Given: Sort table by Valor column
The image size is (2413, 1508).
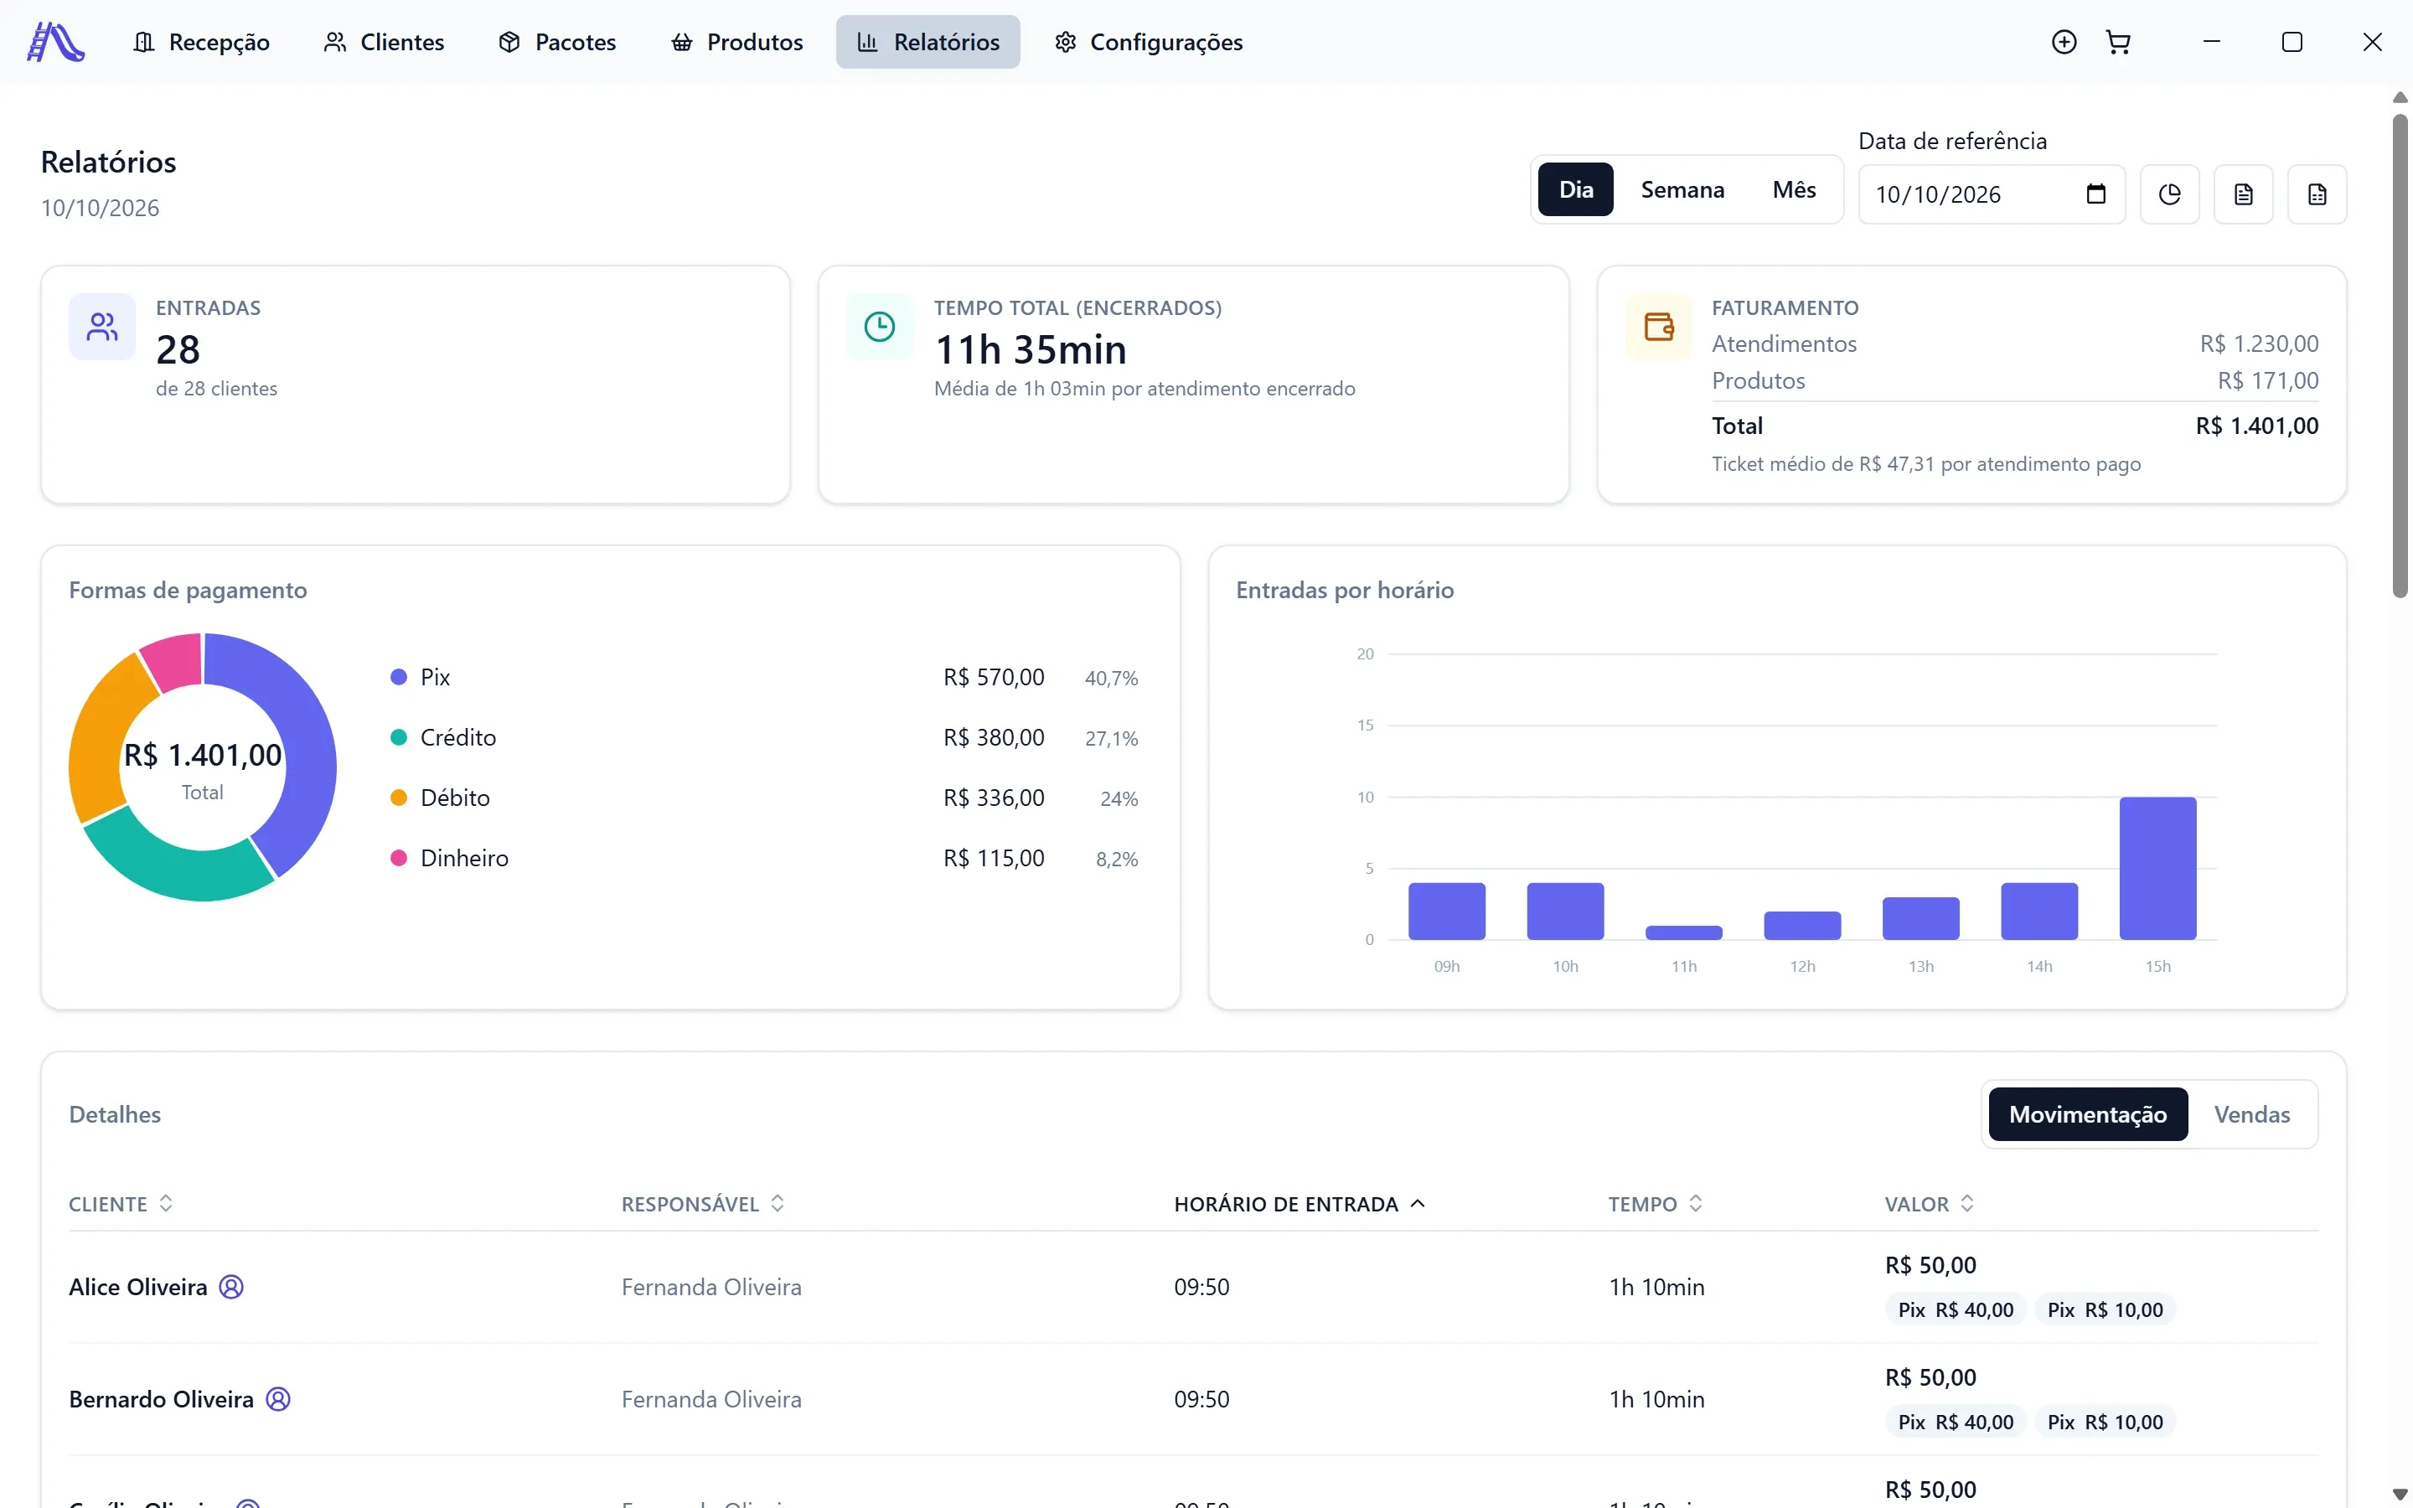Looking at the screenshot, I should point(1930,1204).
